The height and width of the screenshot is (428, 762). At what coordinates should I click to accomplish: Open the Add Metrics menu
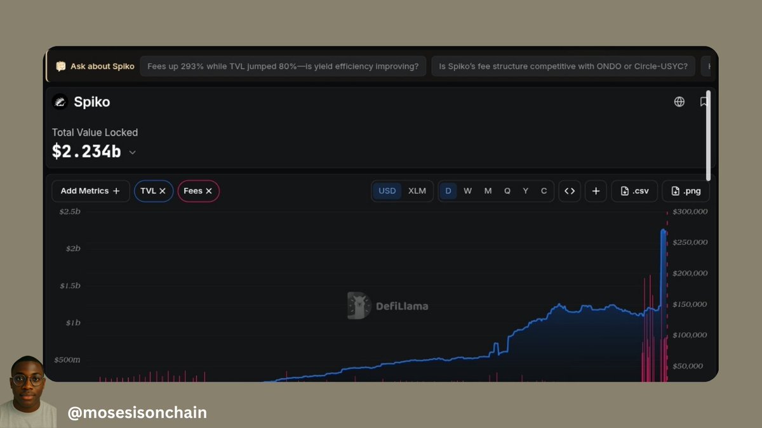click(x=90, y=191)
